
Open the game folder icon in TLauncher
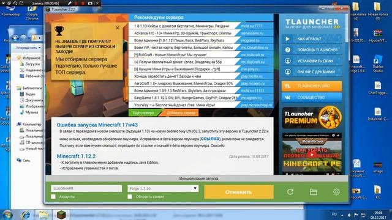[314, 191]
